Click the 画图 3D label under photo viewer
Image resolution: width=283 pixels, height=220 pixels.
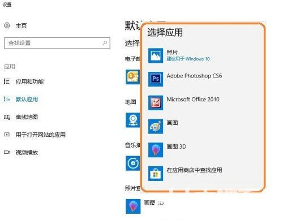[x=154, y=203]
